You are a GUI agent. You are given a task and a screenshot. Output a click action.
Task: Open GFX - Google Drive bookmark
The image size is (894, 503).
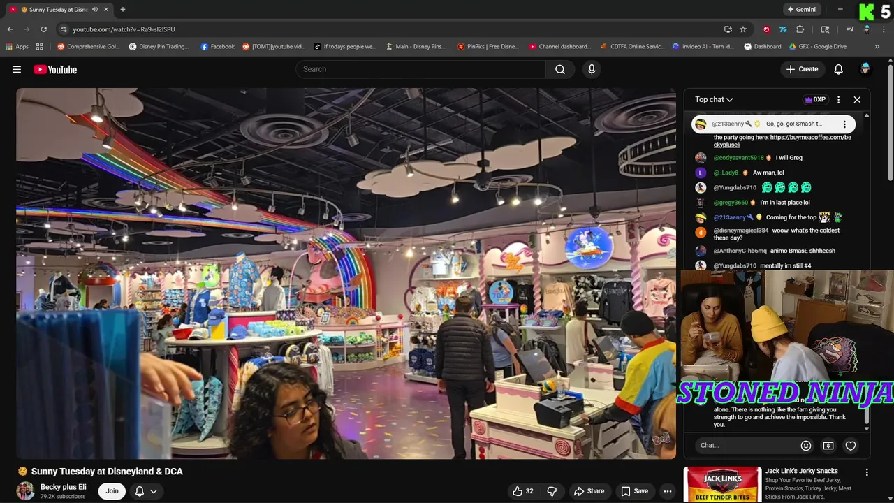[817, 47]
